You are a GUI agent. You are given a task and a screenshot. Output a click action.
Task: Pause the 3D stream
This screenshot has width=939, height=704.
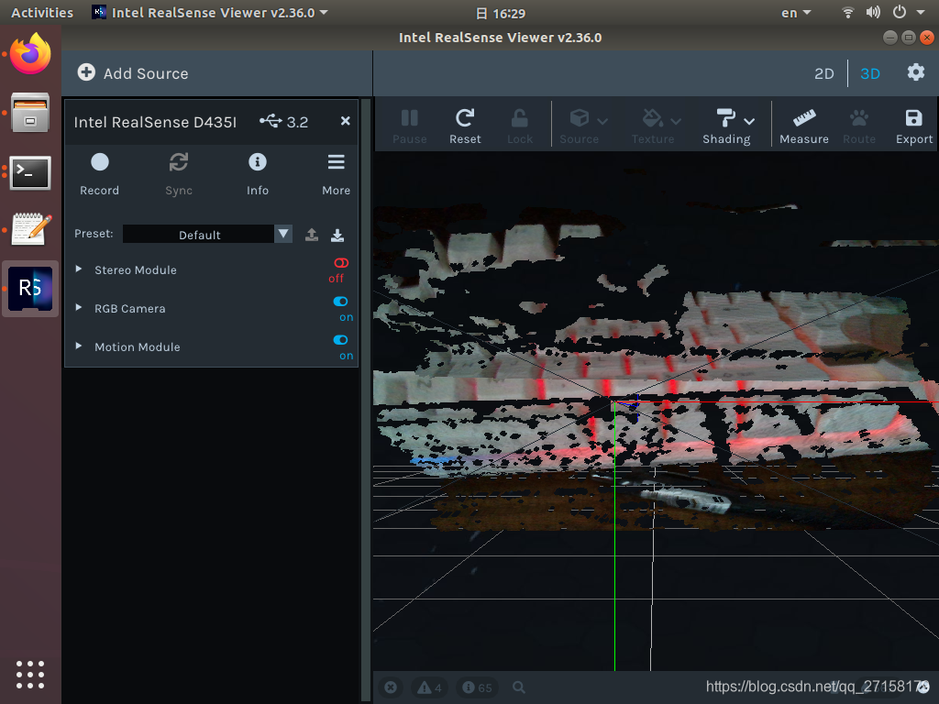click(410, 126)
